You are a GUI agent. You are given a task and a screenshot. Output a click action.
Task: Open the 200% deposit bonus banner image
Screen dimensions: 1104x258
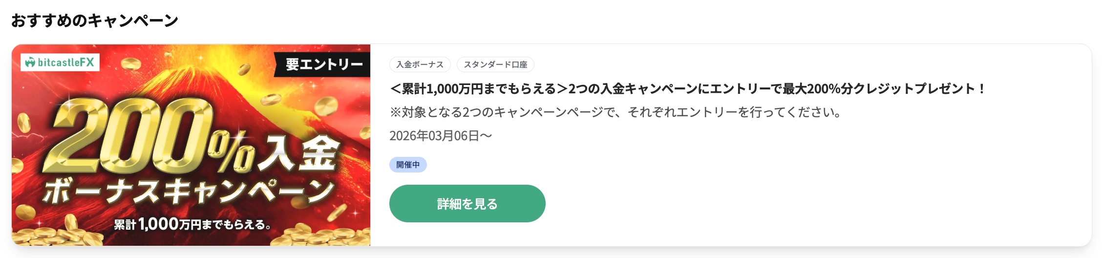pyautogui.click(x=191, y=145)
